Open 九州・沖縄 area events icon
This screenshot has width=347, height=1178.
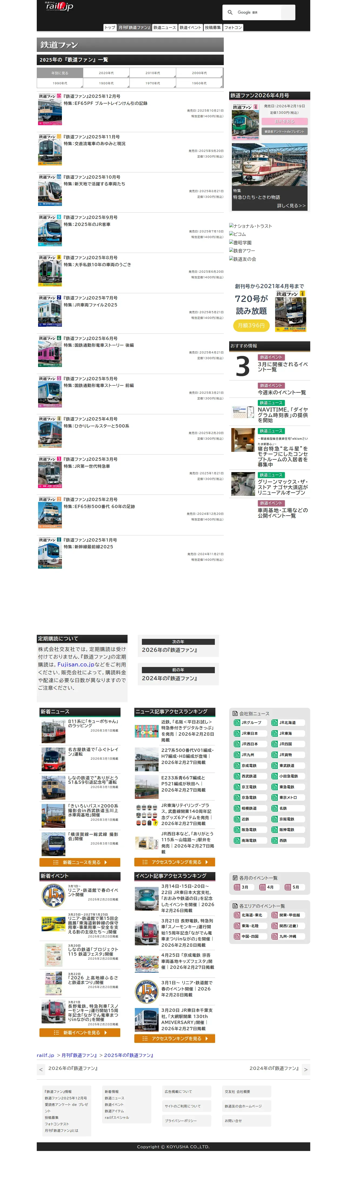tap(274, 936)
